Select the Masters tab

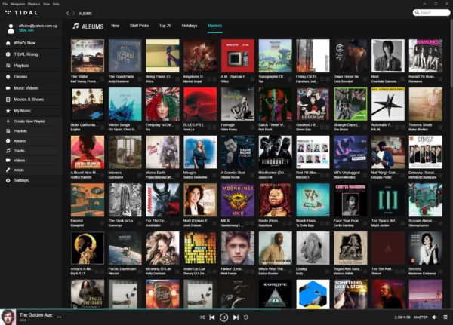point(214,26)
